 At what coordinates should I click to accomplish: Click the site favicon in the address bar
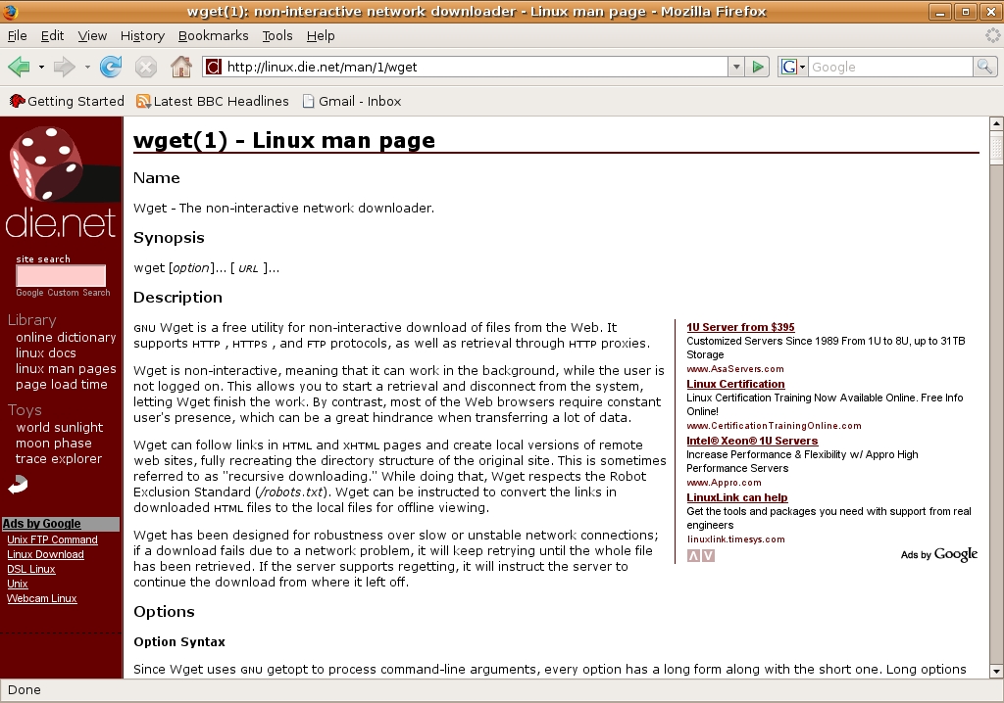pyautogui.click(x=213, y=67)
